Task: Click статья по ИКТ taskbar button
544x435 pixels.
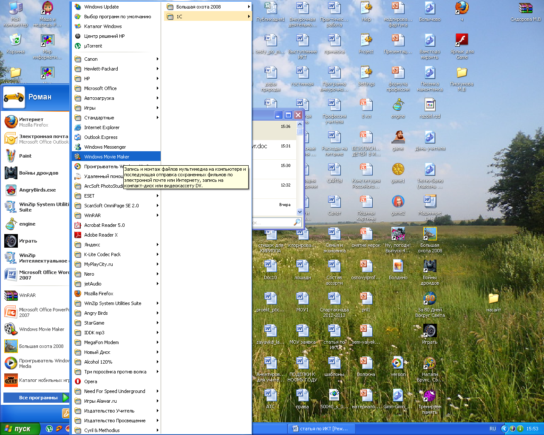Action: 321,429
